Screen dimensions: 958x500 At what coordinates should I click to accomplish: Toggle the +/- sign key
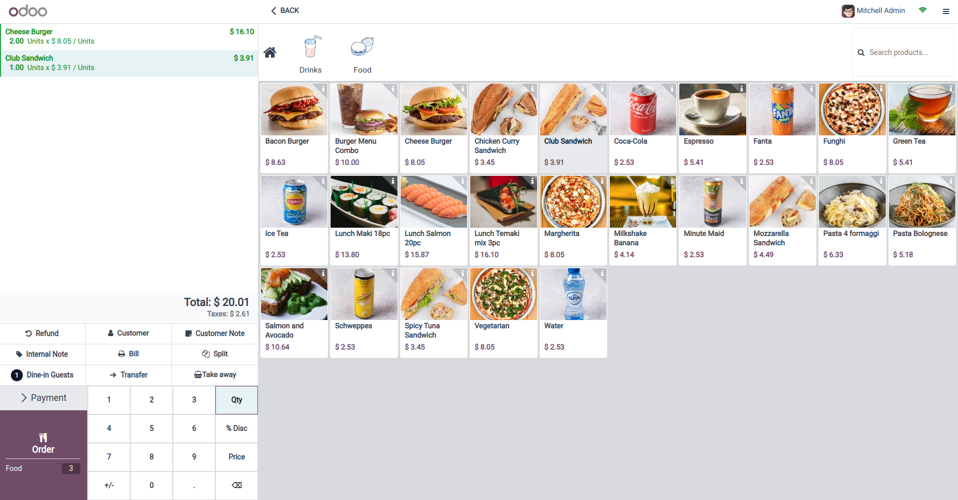109,485
